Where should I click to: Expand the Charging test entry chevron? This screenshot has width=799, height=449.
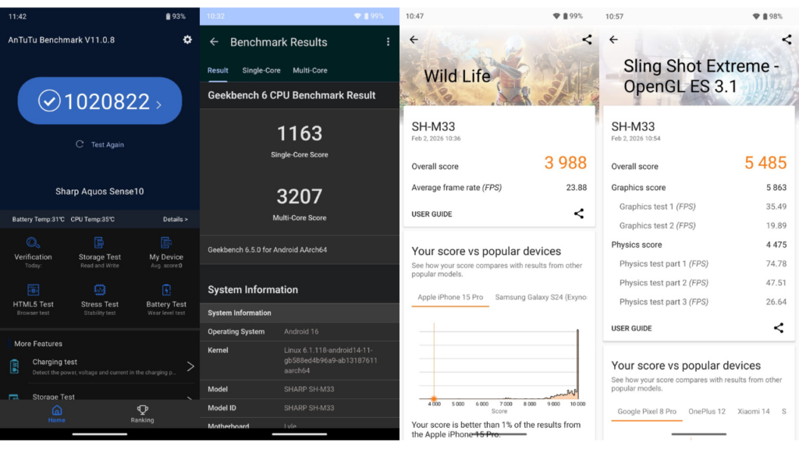190,366
